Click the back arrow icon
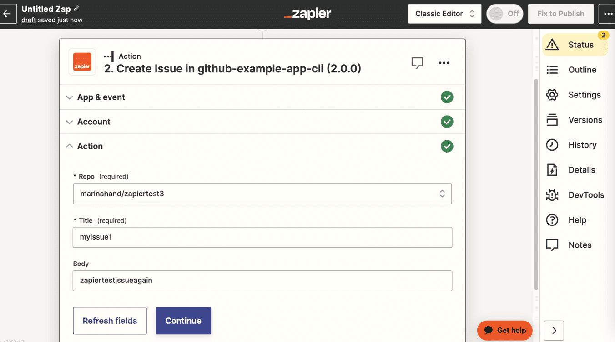The width and height of the screenshot is (615, 342). [7, 14]
